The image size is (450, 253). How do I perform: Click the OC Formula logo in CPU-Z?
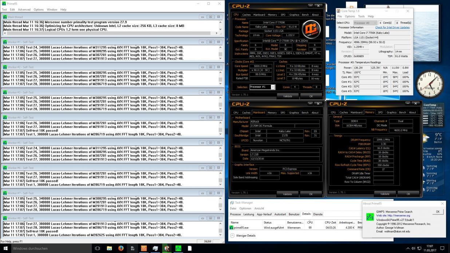tap(311, 29)
